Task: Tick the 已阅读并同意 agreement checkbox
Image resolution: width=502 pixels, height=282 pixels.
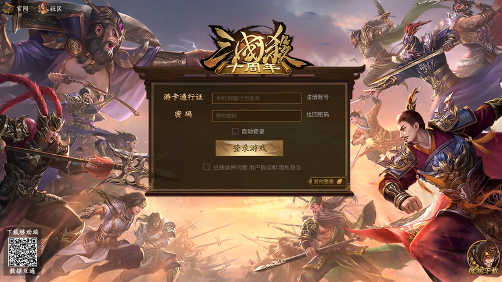Action: (x=206, y=167)
